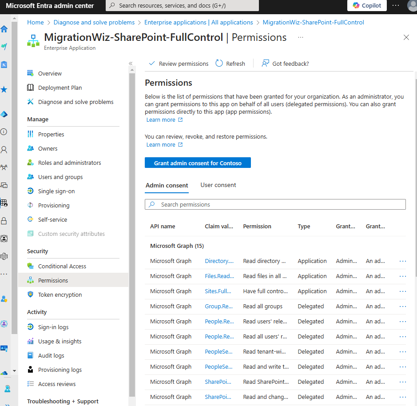Open Applications grid icon in left rail
Viewport: 417px width, 406px height.
click(4, 203)
